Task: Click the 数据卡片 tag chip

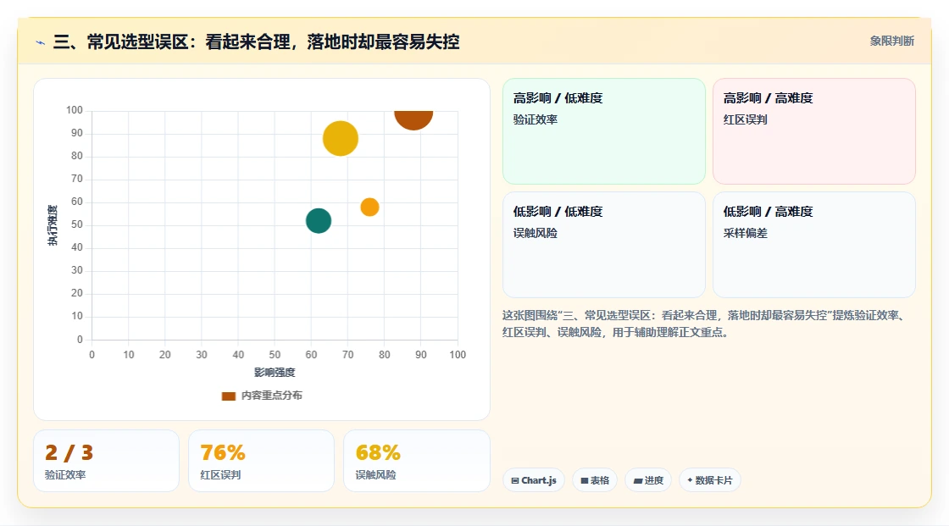Action: click(710, 480)
